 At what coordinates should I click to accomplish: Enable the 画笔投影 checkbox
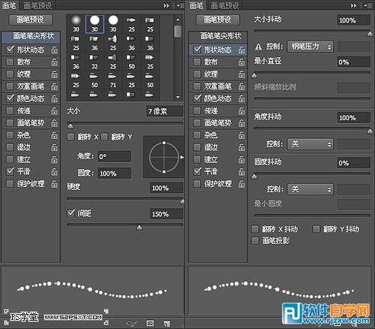pos(255,240)
